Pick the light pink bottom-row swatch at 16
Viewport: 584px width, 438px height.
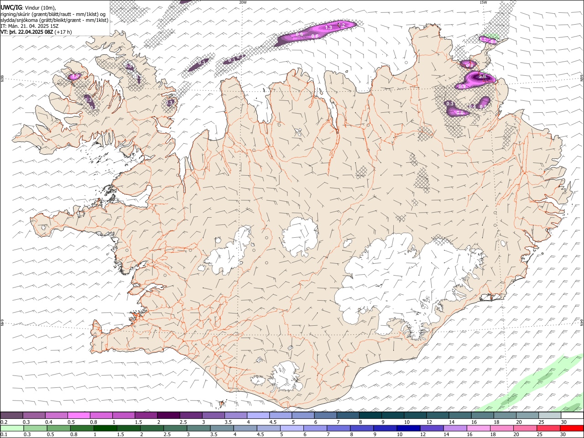[x=479, y=428]
